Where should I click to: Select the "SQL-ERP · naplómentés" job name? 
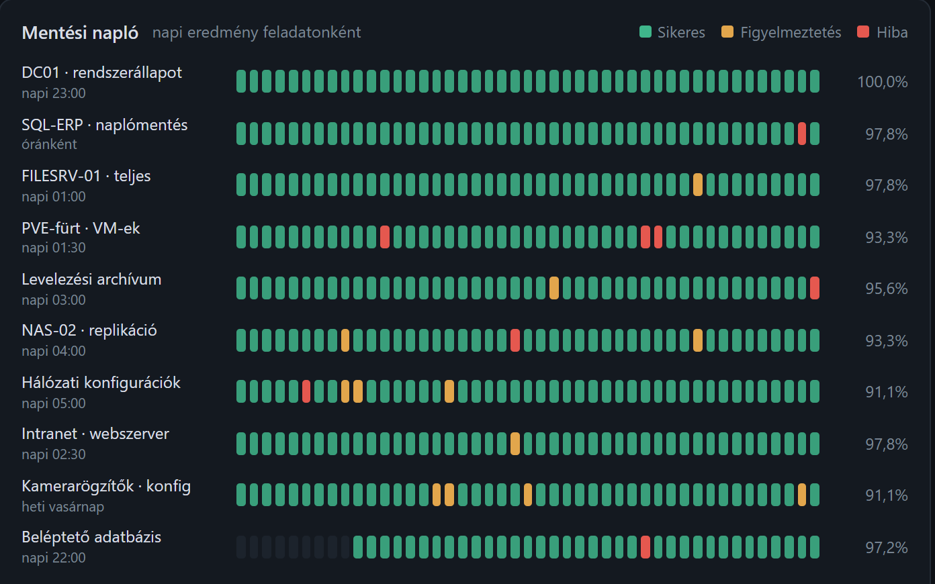105,125
